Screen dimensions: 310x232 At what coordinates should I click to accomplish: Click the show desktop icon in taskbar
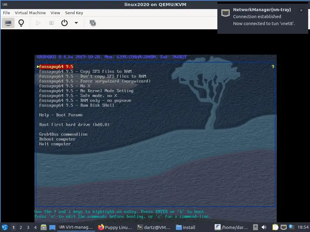pos(52,227)
